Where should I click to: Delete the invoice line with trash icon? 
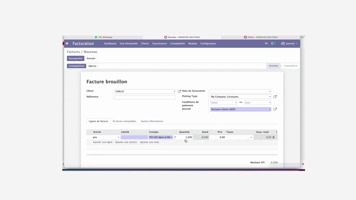pos(273,137)
